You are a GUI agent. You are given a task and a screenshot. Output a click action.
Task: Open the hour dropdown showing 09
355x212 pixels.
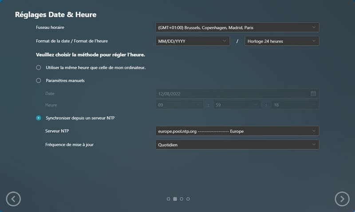click(180, 105)
